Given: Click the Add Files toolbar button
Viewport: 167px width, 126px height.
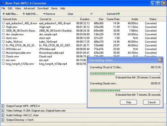Looking at the screenshot, I should (11, 14).
